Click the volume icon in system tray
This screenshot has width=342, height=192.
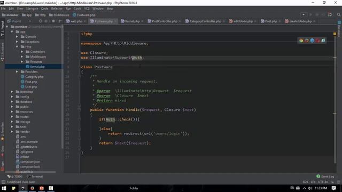click(310, 188)
